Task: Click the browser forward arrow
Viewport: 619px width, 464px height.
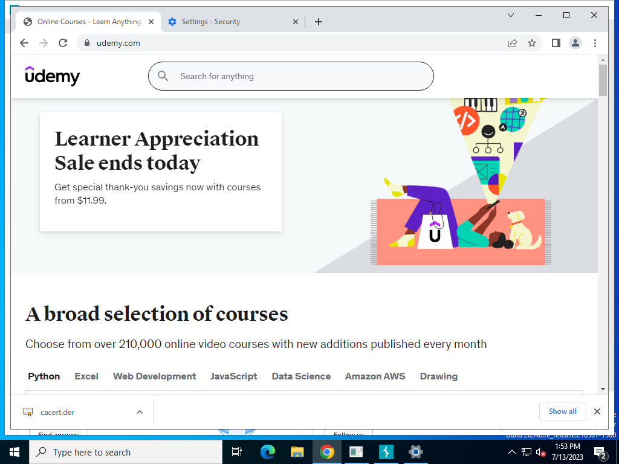Action: [x=44, y=43]
